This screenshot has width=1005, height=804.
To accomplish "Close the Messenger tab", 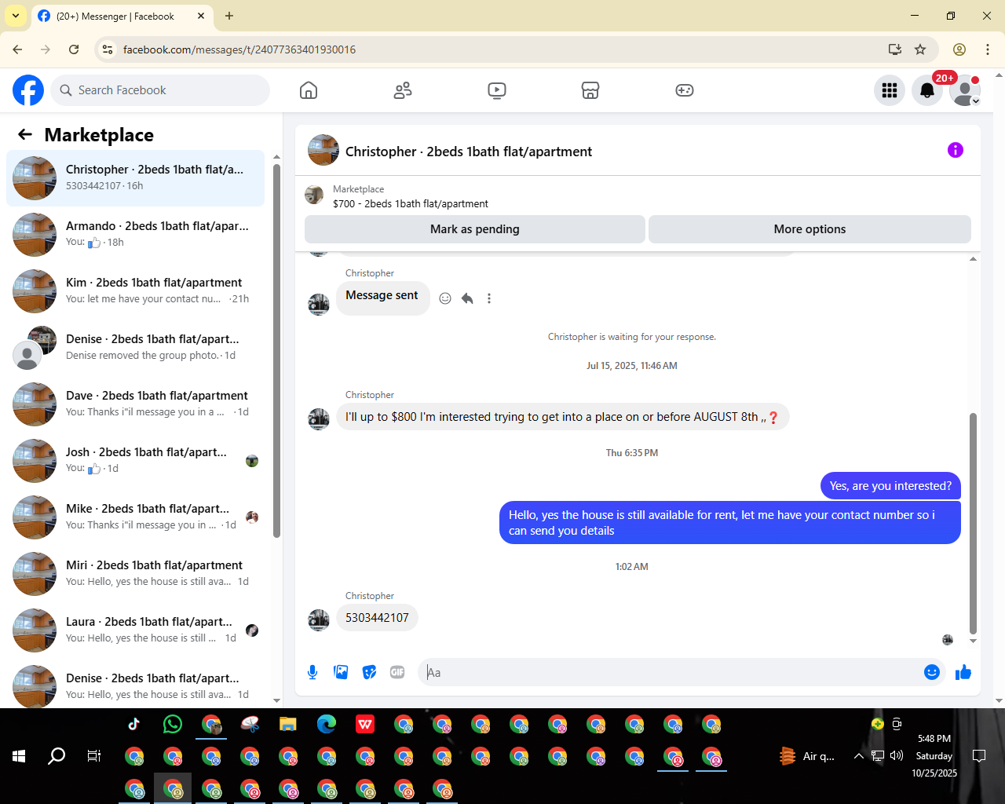I will click(201, 16).
